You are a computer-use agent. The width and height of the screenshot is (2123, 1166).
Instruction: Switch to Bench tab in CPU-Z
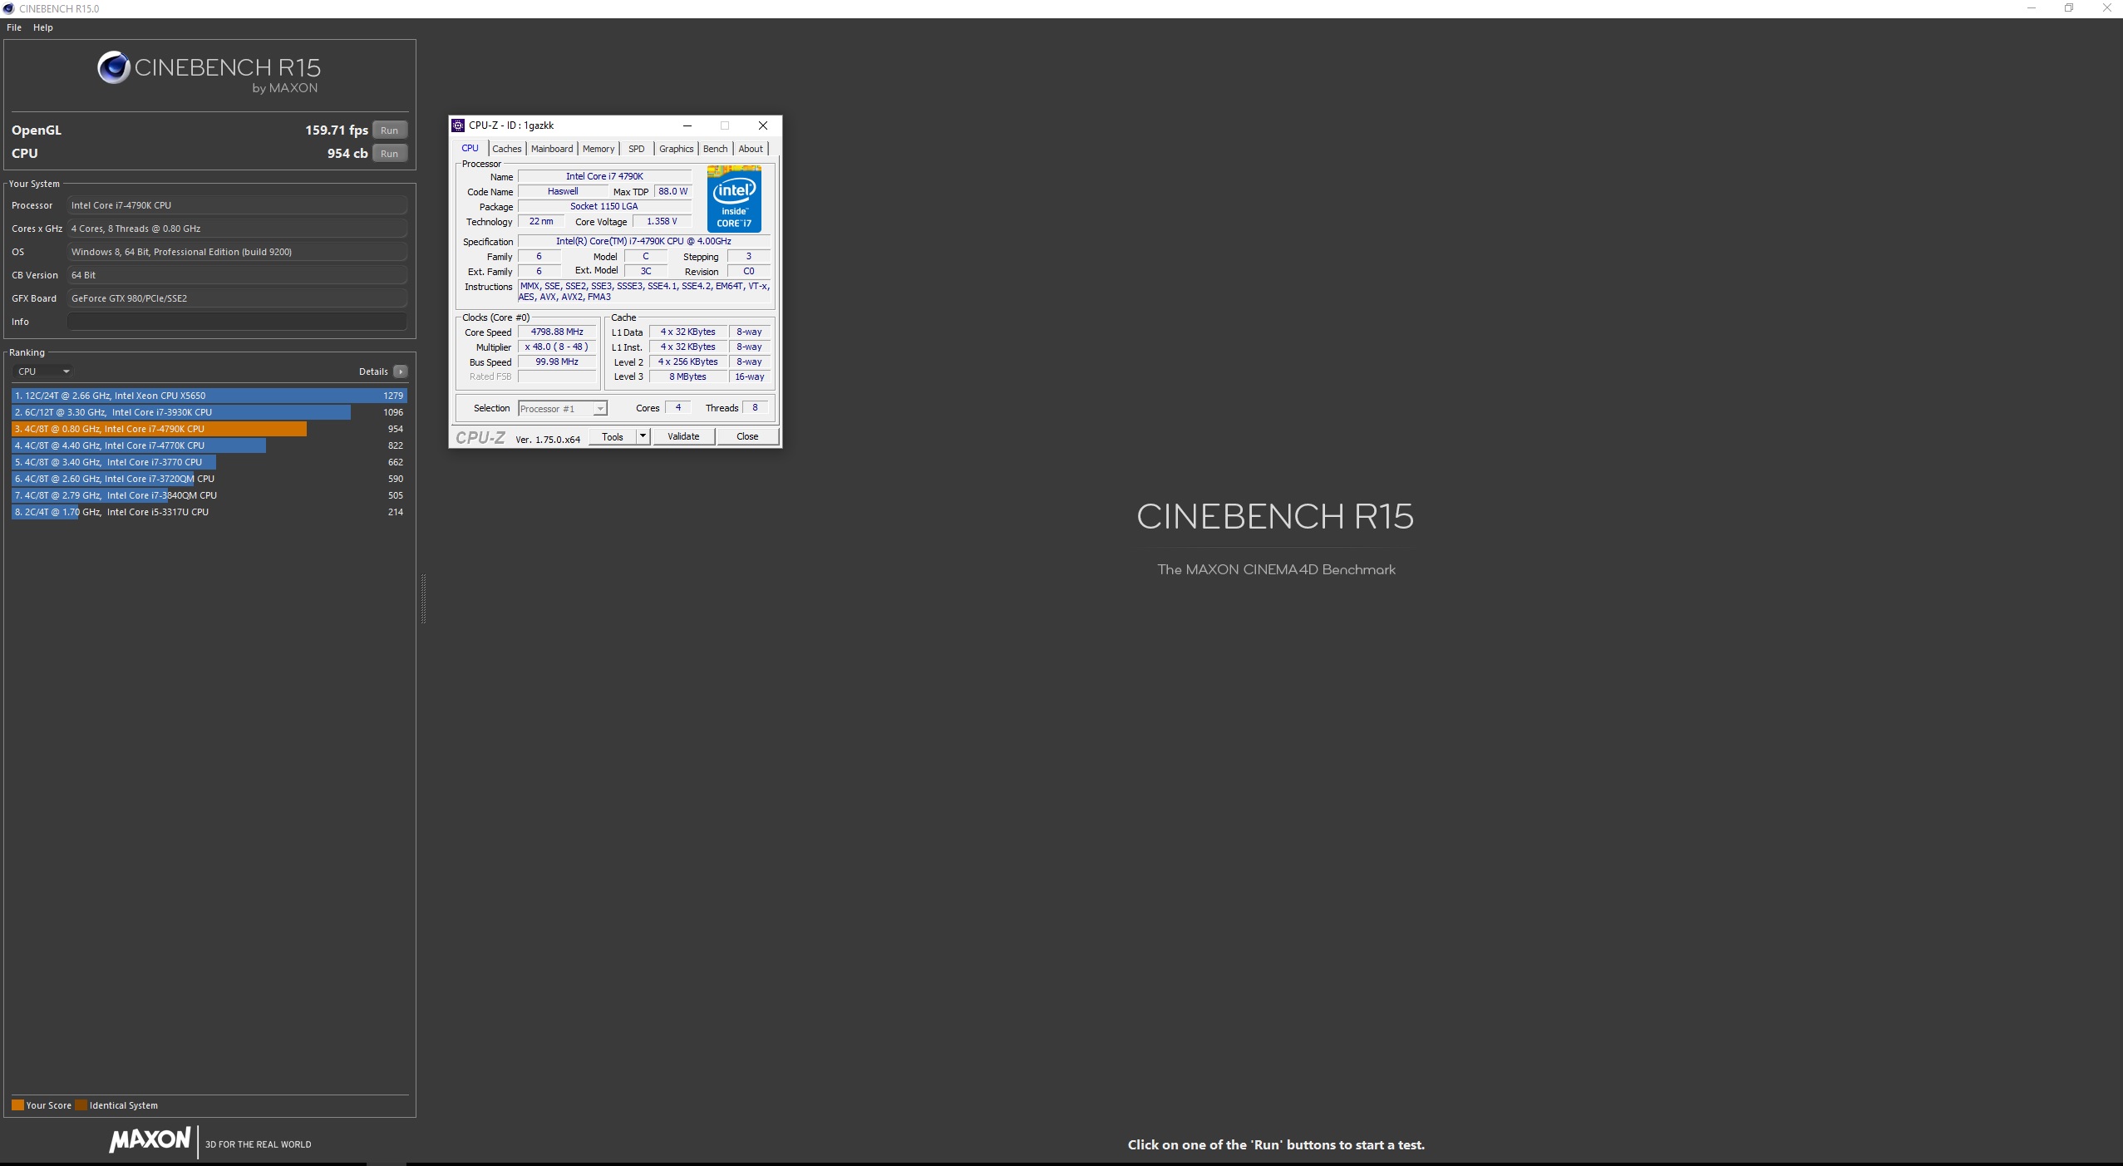point(715,149)
